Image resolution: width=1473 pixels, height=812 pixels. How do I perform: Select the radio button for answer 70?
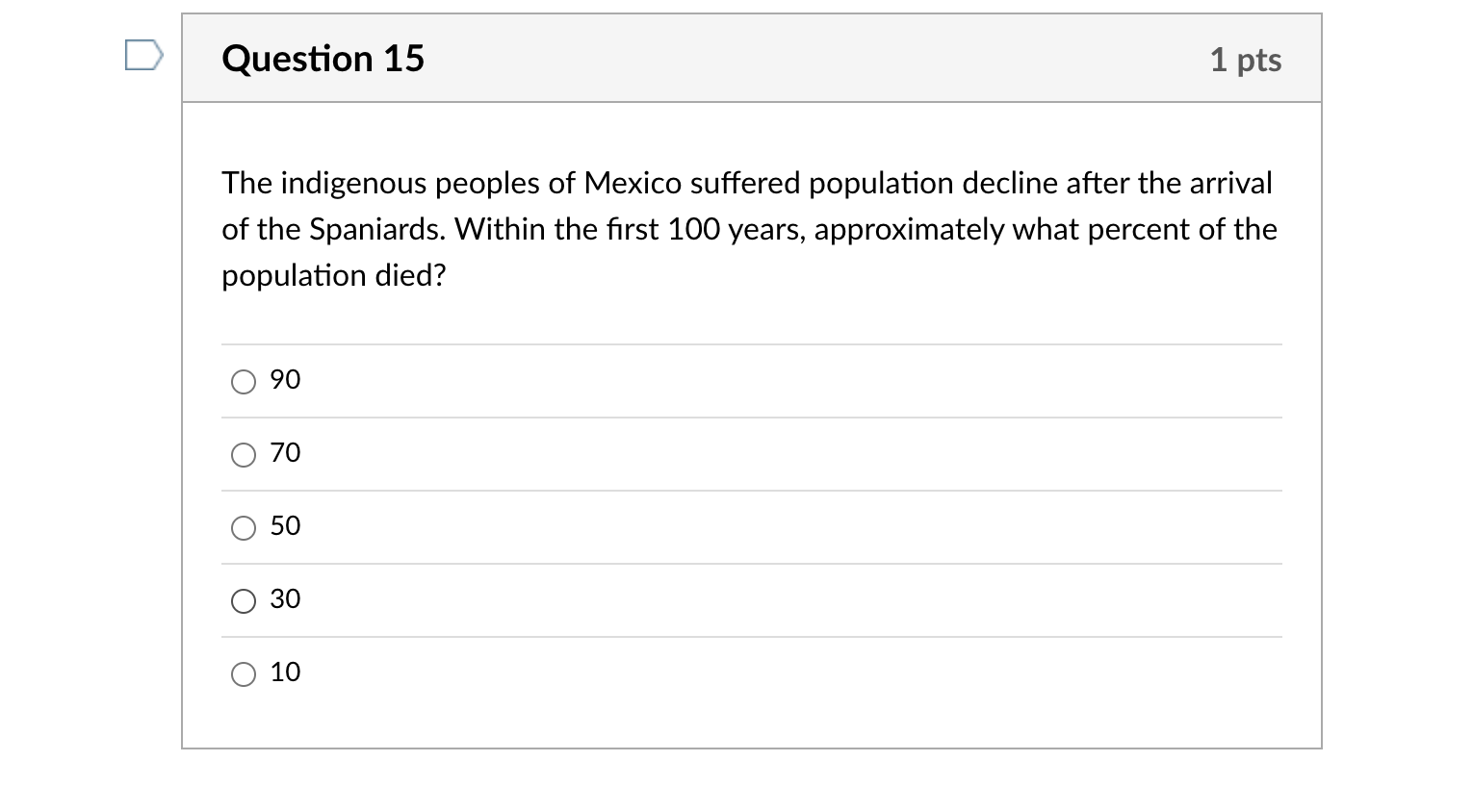pos(244,454)
